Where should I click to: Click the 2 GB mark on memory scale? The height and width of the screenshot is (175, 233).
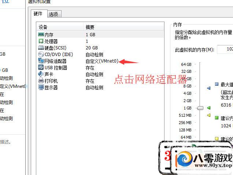(x=187, y=101)
